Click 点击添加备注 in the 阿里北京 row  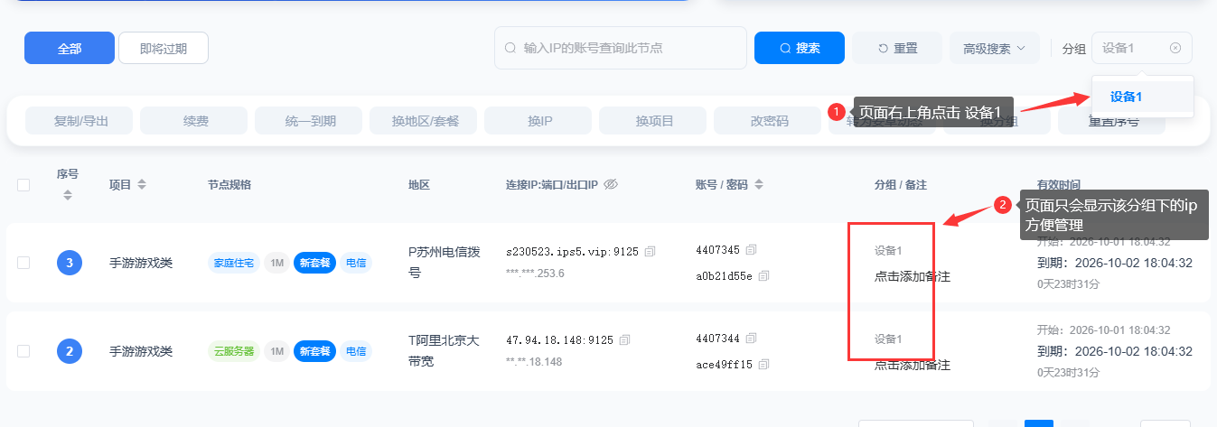pos(913,365)
